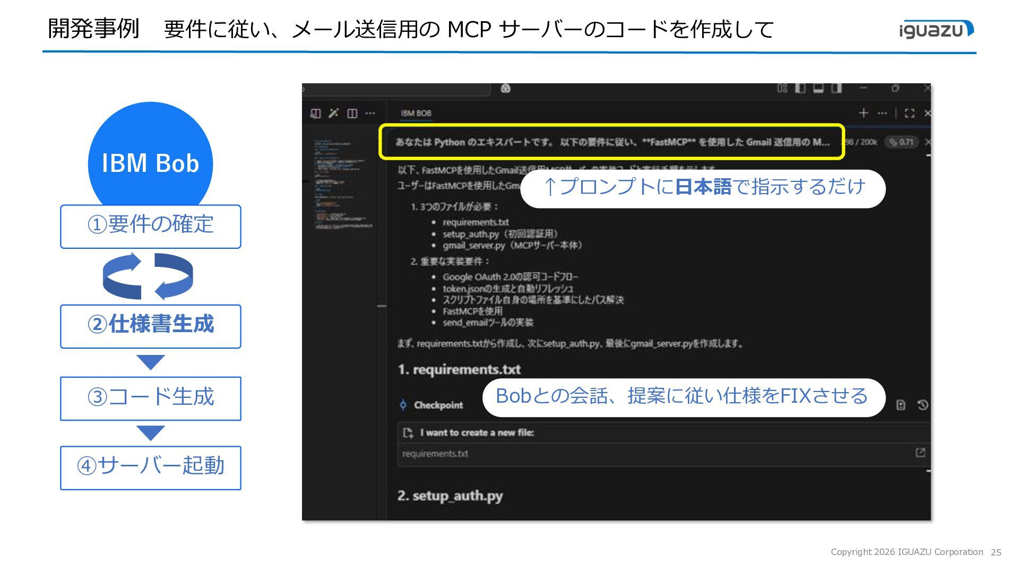Dismiss the current task with its X icon
Image resolution: width=1019 pixels, height=573 pixels.
point(927,142)
